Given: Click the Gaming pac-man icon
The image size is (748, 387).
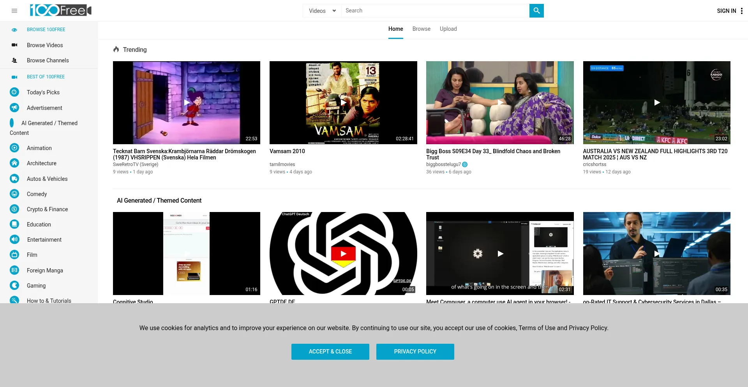Looking at the screenshot, I should [14, 286].
